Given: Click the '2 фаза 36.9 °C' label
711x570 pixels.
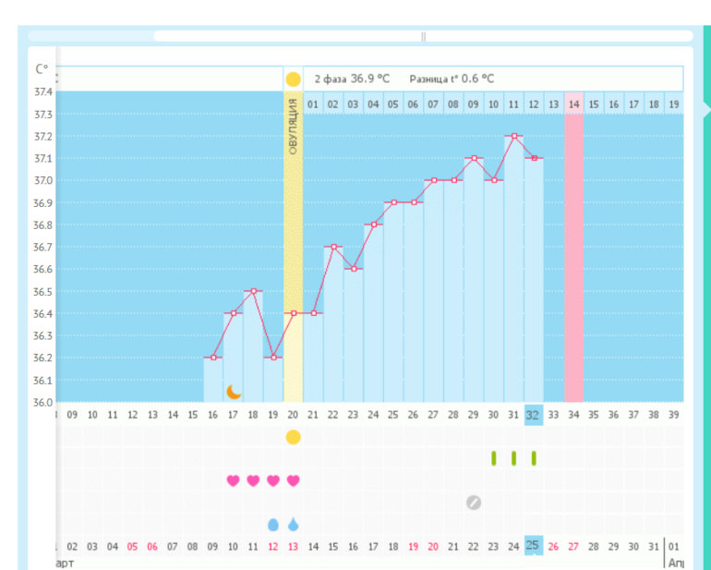Looking at the screenshot, I should click(352, 79).
